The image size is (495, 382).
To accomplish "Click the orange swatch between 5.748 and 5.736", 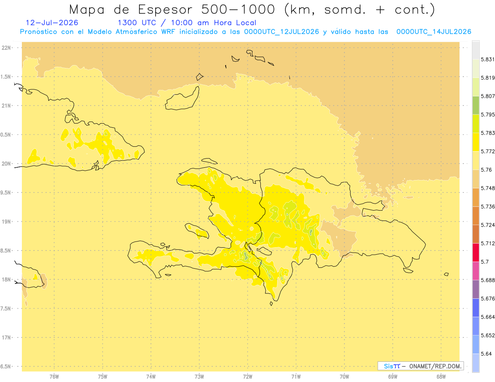I will click(x=476, y=197).
